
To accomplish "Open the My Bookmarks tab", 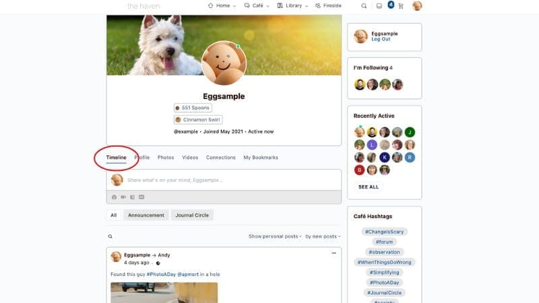I will 261,158.
